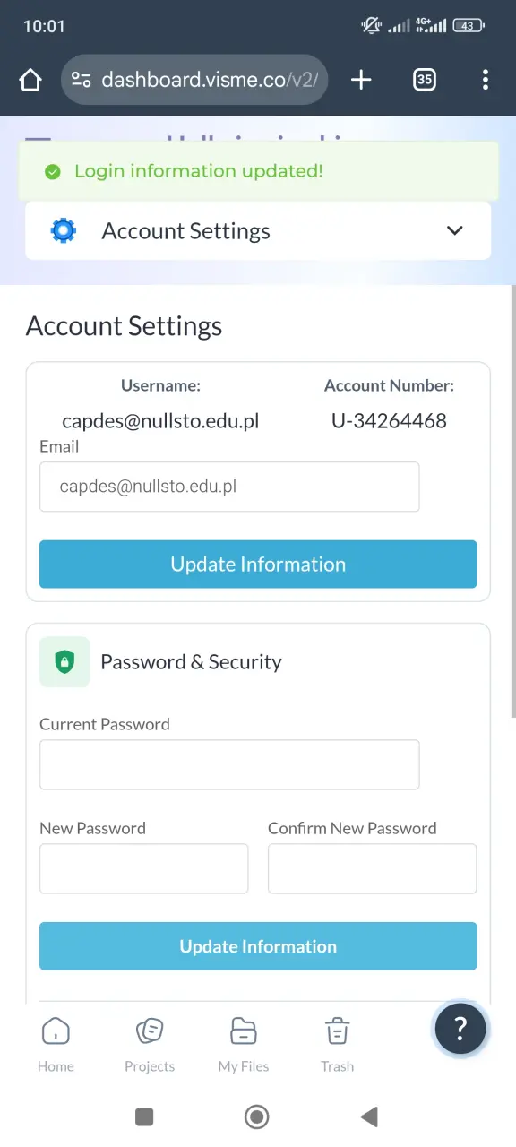Open the help question mark bubble
This screenshot has width=516, height=1147.
pos(460,1028)
